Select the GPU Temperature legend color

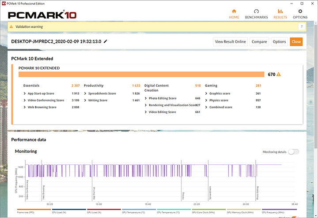(x=139, y=209)
